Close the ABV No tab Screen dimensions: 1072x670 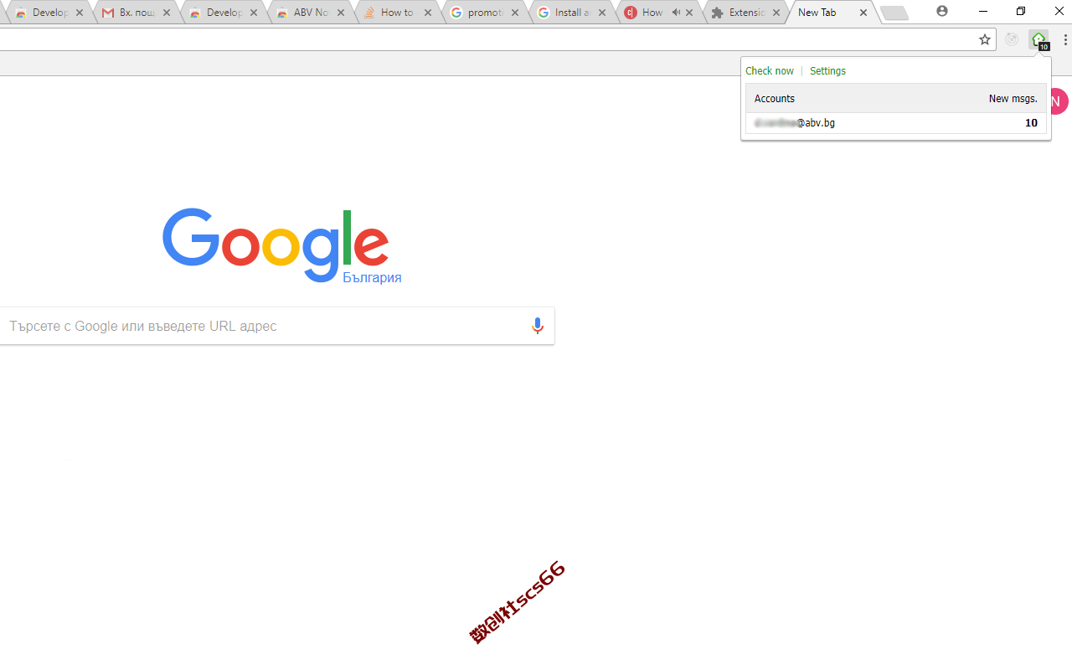pos(341,13)
